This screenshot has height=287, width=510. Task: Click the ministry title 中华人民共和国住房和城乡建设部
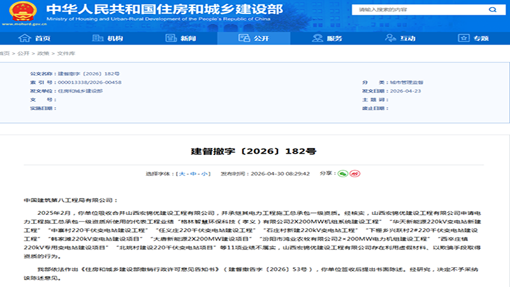[164, 9]
